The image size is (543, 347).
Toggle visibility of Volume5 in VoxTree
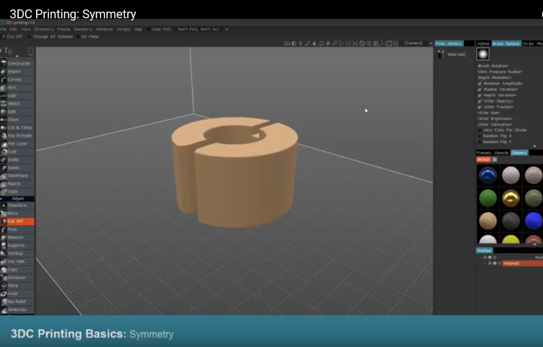tap(490, 263)
